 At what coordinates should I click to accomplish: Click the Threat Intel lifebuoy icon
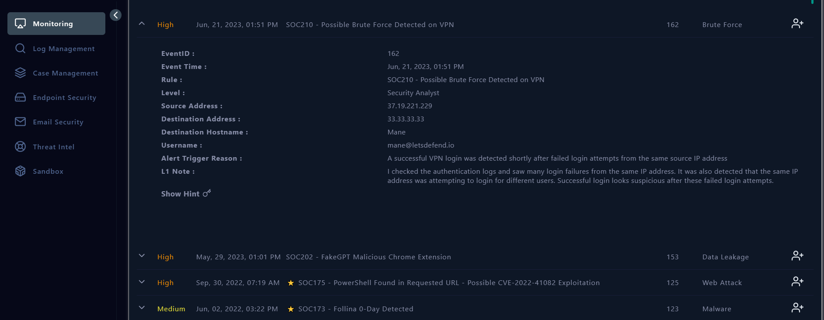20,147
